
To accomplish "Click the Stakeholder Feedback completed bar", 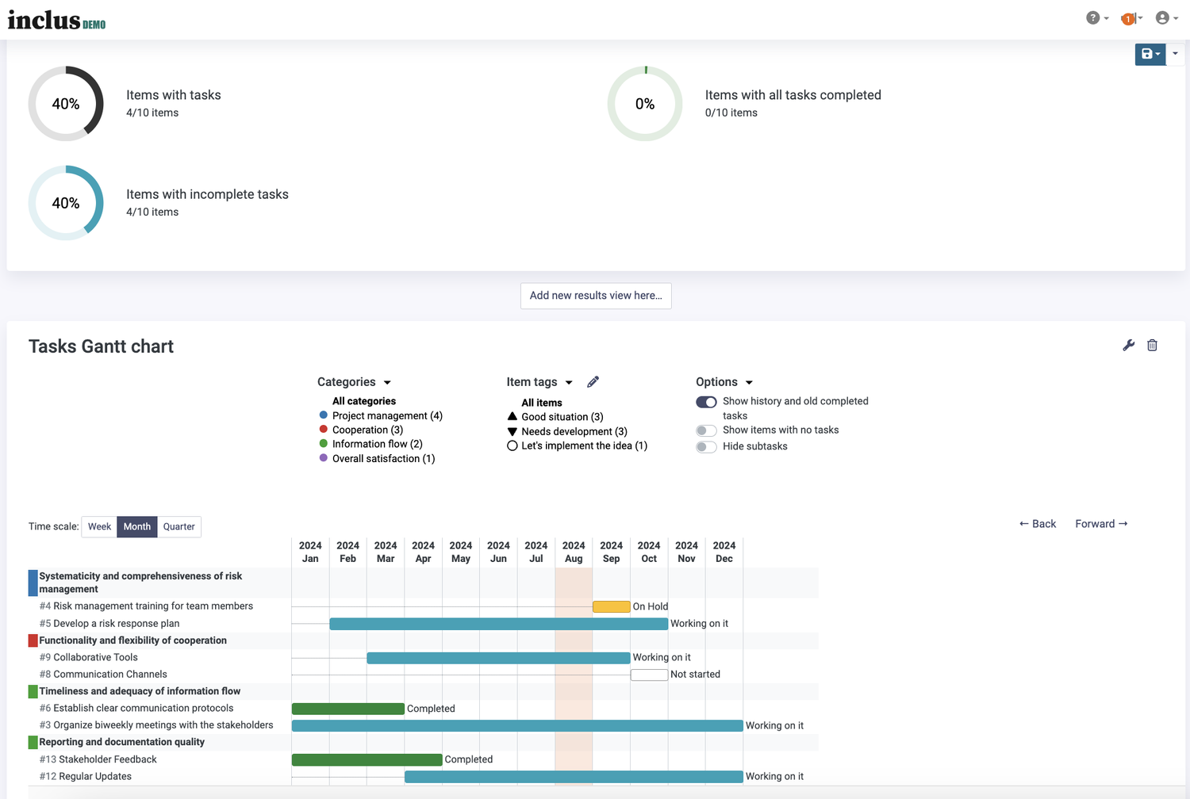I will pos(367,759).
